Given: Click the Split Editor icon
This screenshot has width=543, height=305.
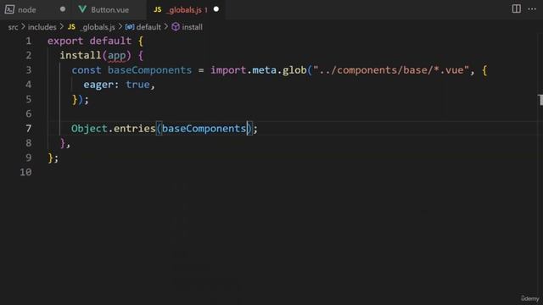Looking at the screenshot, I should 516,9.
